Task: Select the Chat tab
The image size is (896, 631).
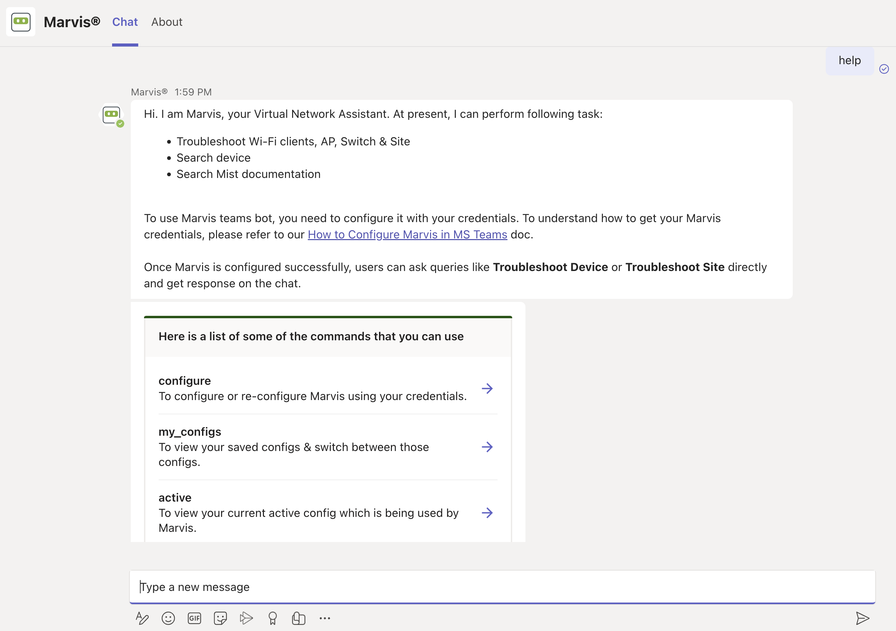Action: click(x=125, y=22)
